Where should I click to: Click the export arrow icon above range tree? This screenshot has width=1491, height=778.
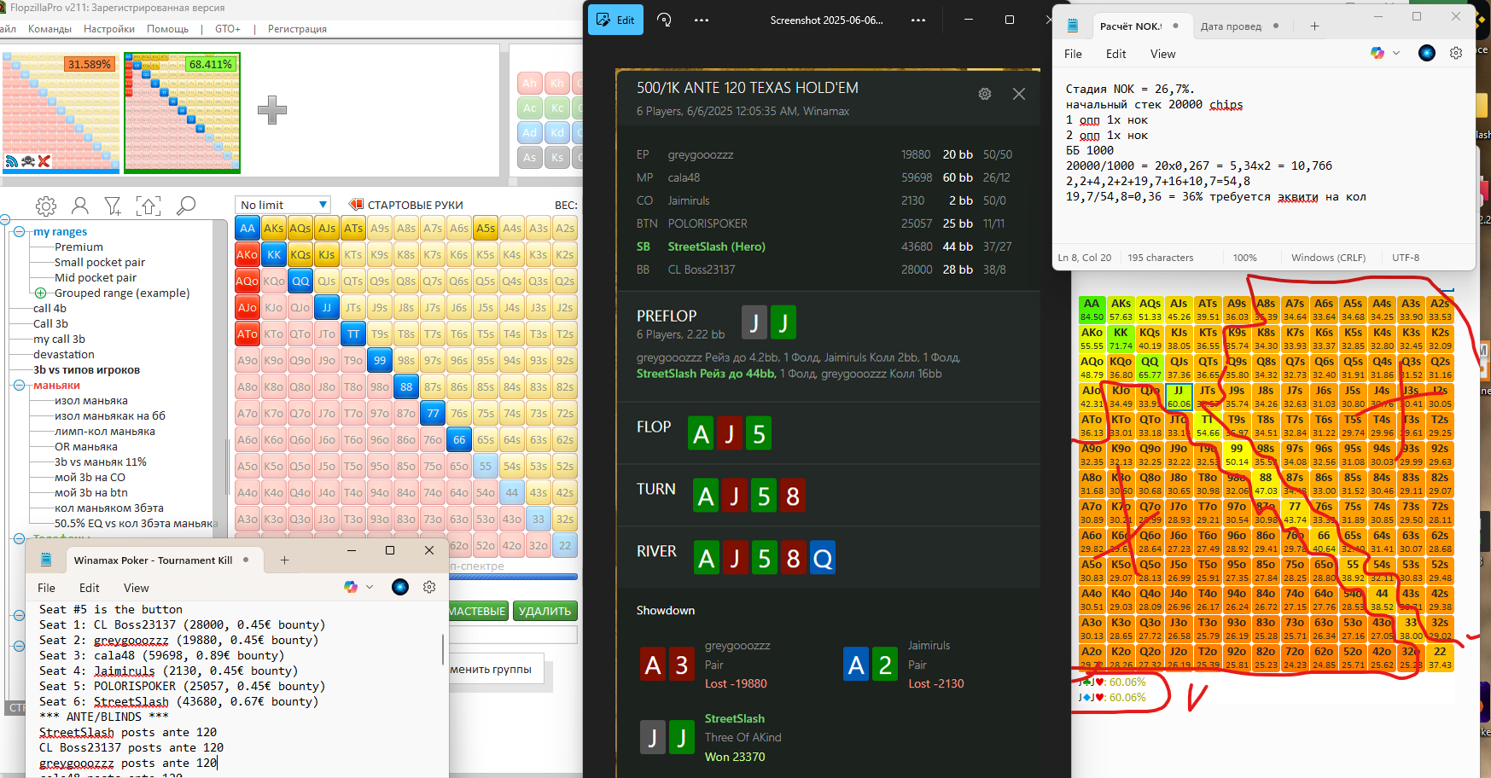pos(149,206)
